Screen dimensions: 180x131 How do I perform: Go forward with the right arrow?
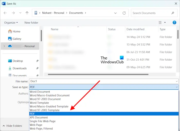[x=13, y=13]
